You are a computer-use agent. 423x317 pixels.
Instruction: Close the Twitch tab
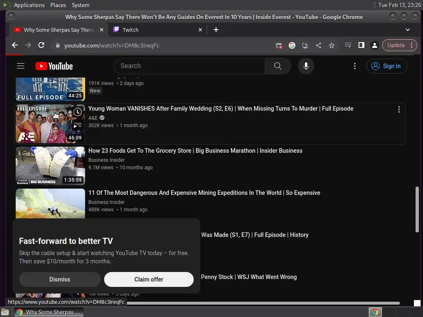point(200,30)
